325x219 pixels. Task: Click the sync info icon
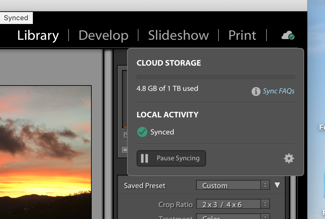pyautogui.click(x=256, y=91)
